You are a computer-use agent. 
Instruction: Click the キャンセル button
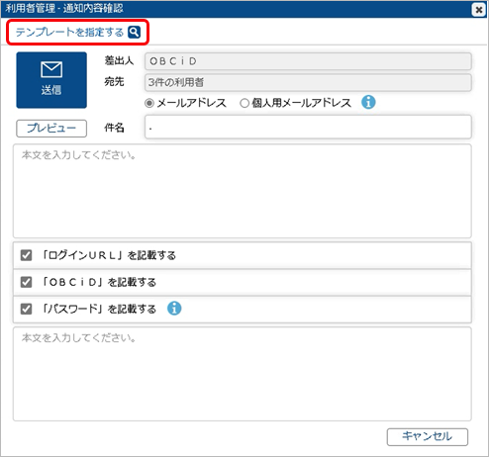click(x=428, y=436)
